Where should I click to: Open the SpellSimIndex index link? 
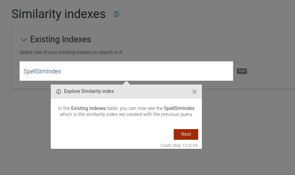(x=42, y=71)
